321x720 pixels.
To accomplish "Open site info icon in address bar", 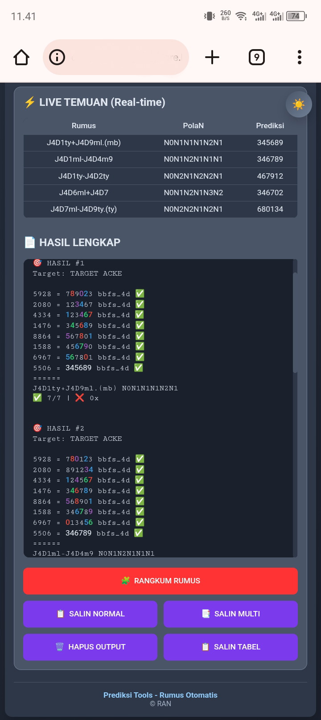I will (x=57, y=57).
